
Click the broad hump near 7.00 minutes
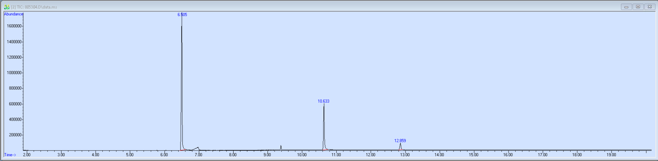pos(196,149)
